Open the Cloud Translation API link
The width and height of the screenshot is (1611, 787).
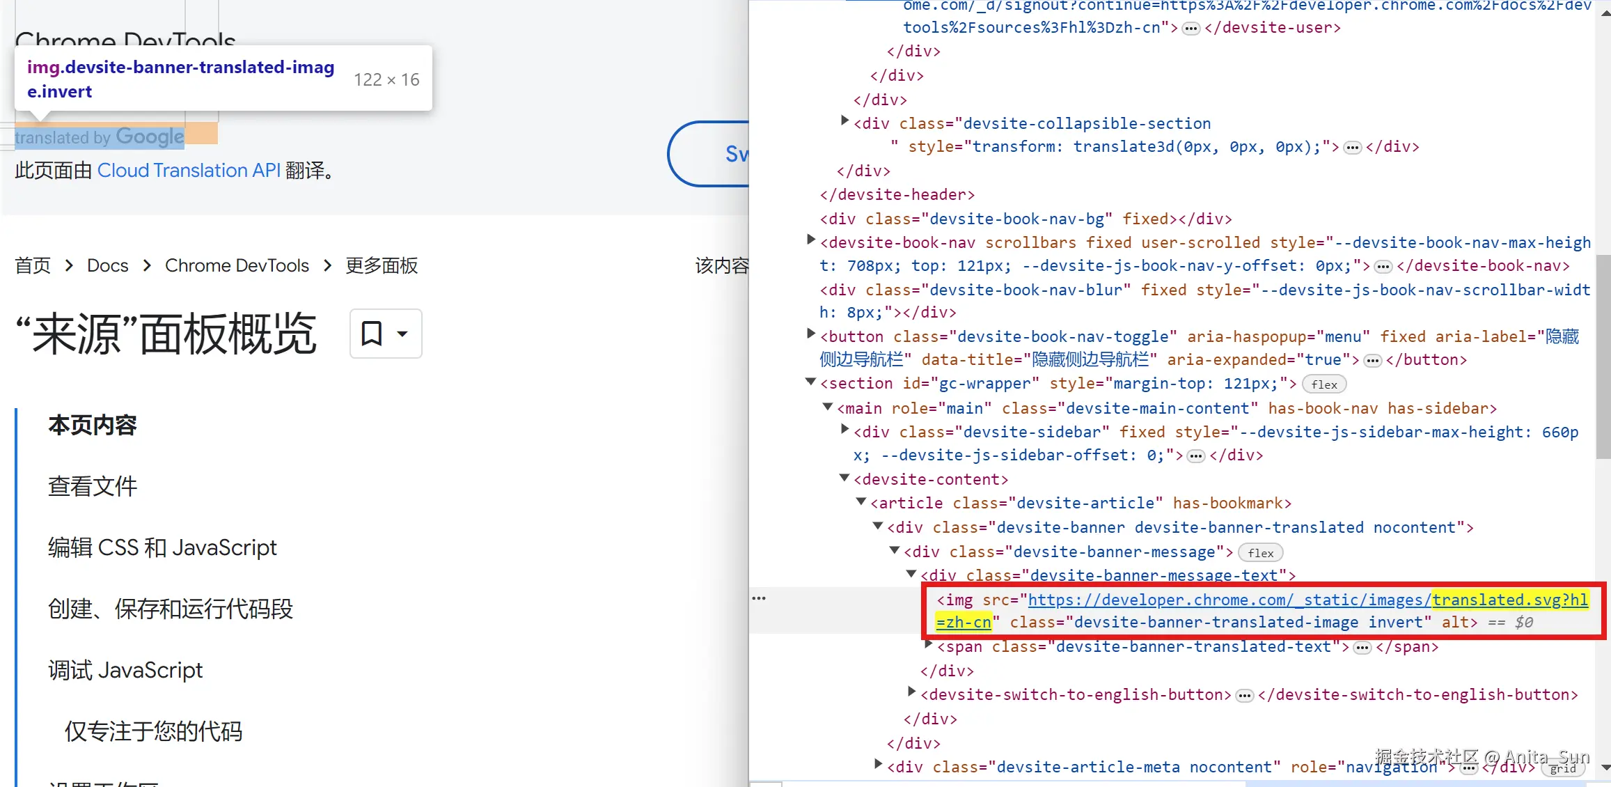(189, 171)
